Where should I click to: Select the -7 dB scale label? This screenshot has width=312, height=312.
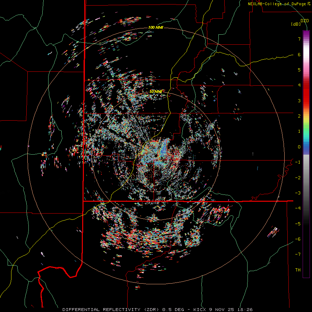[298, 254]
